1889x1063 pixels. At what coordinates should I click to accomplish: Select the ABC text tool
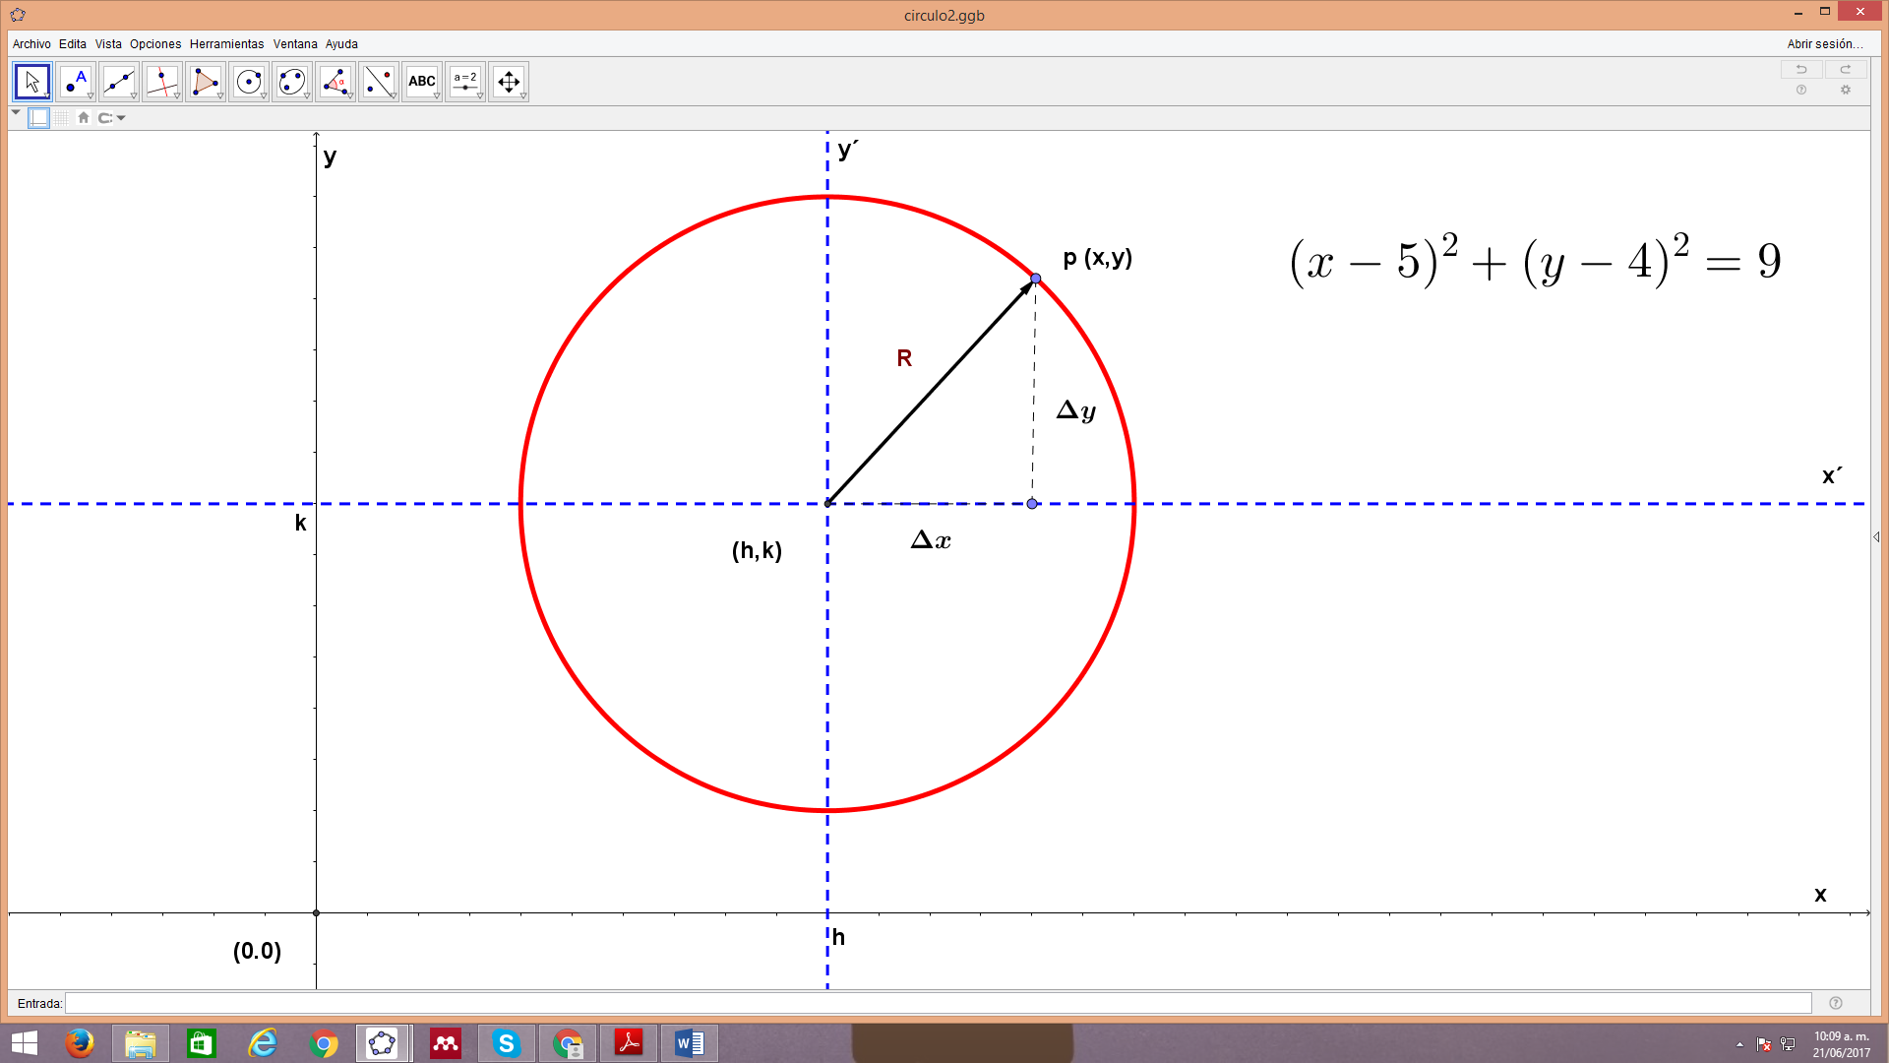[422, 82]
